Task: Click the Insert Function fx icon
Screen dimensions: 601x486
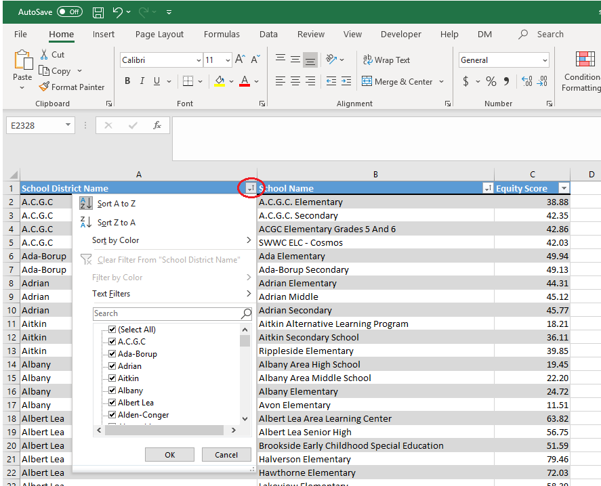Action: click(157, 125)
